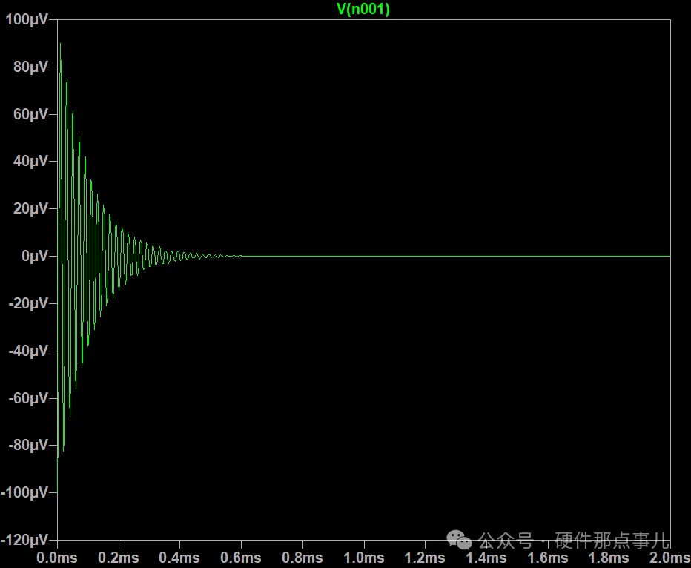This screenshot has width=691, height=568.
Task: Click the 100µV label on vertical axis
Action: point(26,20)
